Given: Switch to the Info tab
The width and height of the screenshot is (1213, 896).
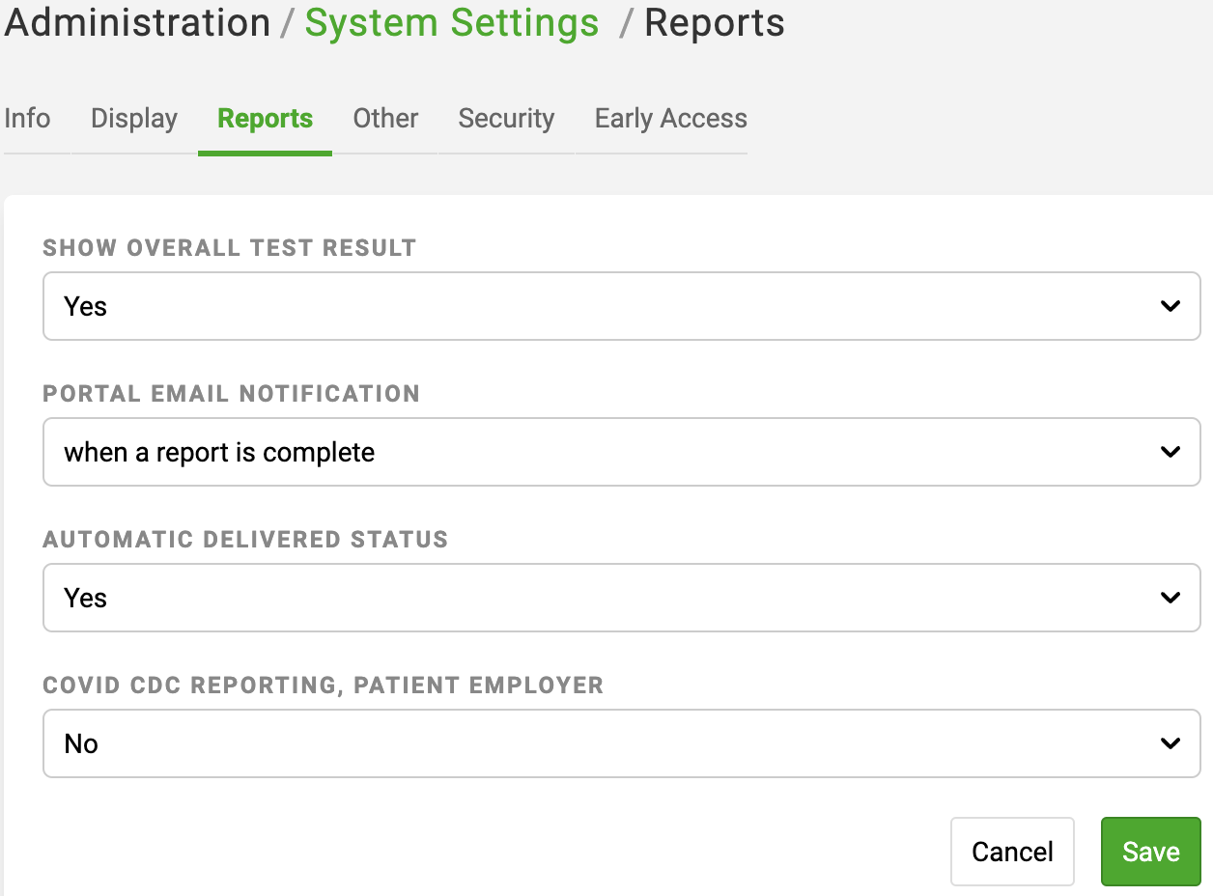Looking at the screenshot, I should click(x=27, y=119).
